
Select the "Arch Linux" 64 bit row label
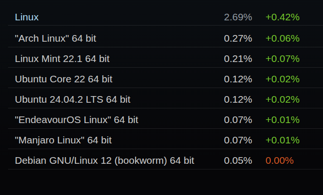click(59, 38)
